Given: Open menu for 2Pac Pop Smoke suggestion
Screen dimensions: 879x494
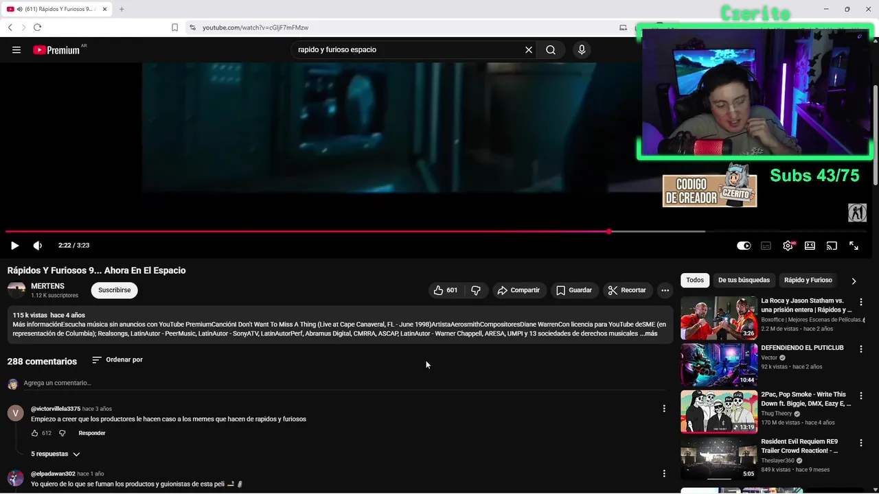Looking at the screenshot, I should tap(860, 396).
